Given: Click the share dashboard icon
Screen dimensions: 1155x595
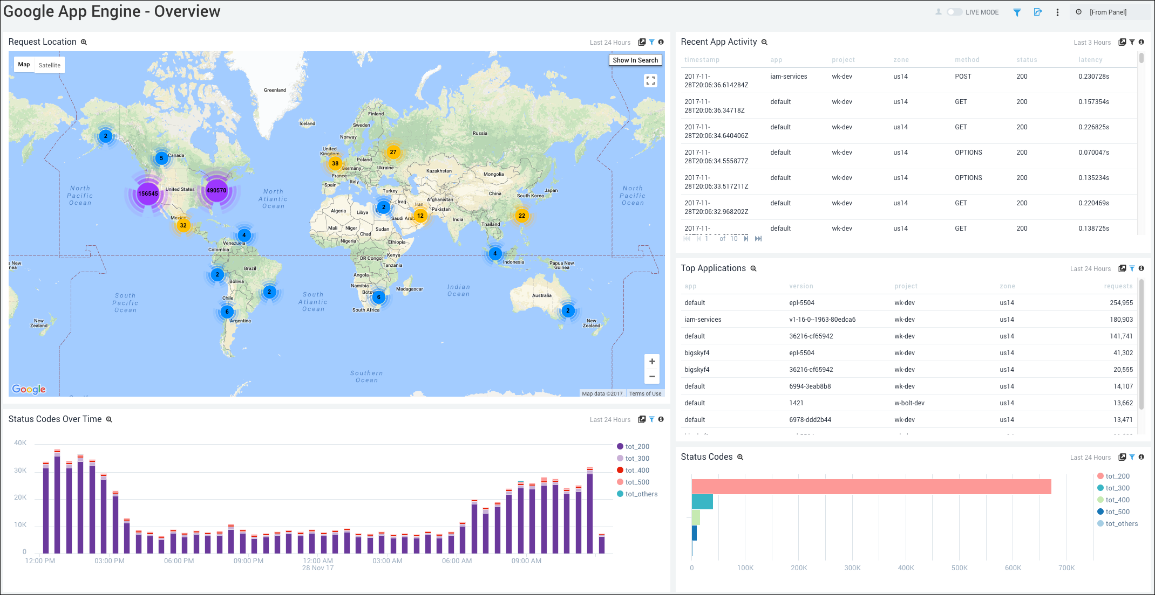Looking at the screenshot, I should click(x=1037, y=12).
